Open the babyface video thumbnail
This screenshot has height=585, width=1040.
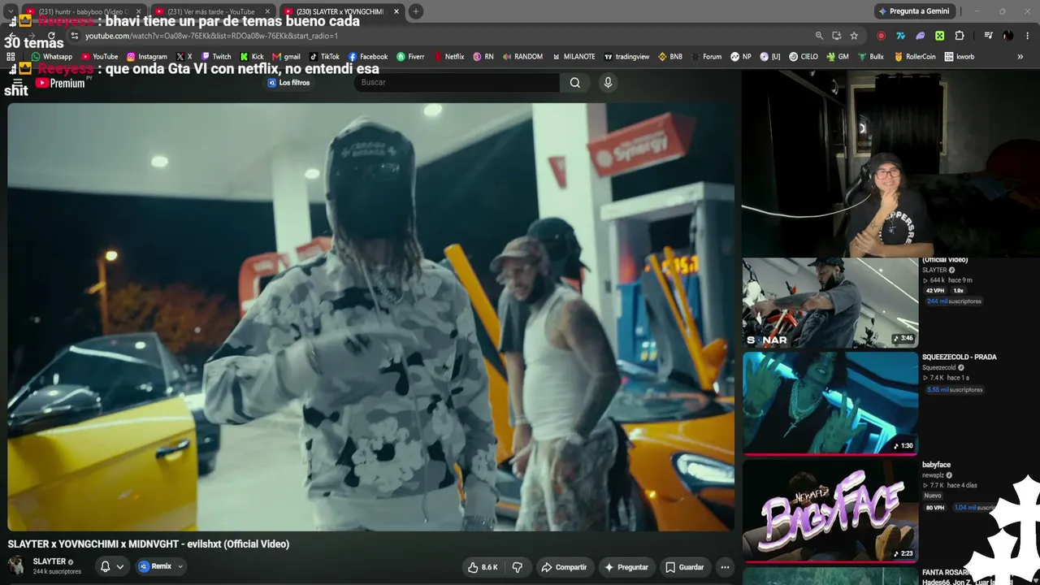point(830,510)
